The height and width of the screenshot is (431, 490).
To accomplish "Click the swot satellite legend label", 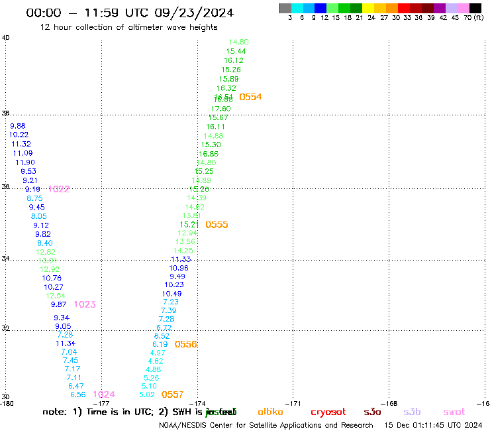I will tap(454, 412).
